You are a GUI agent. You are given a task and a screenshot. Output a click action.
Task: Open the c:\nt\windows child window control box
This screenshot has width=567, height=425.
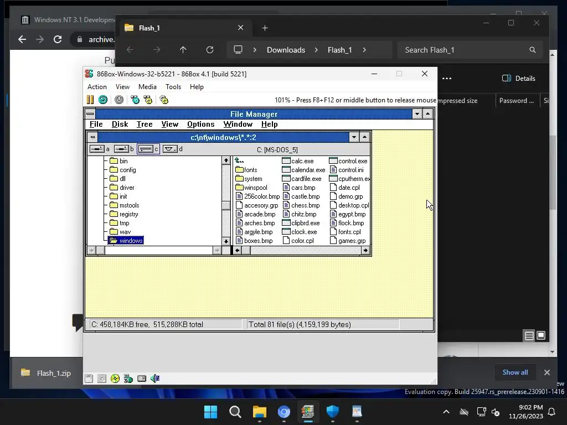[93, 137]
